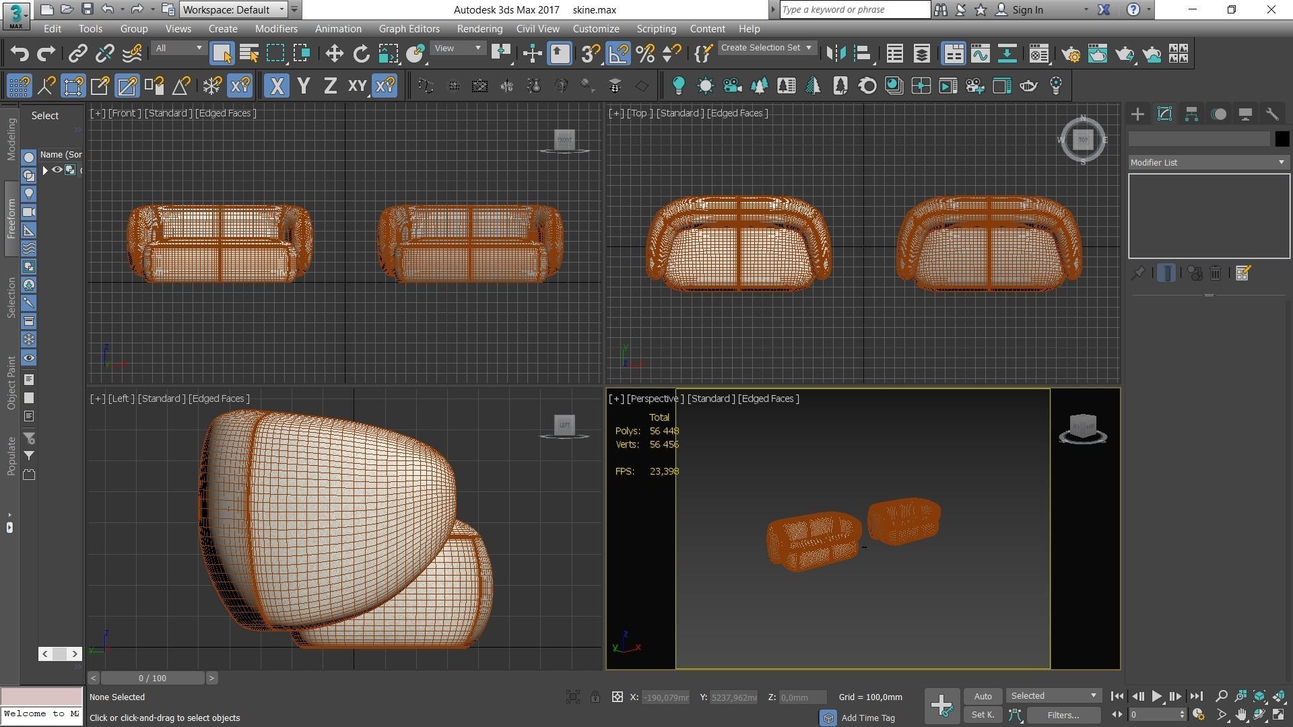This screenshot has width=1293, height=727.
Task: Switch to the Modify command panel tab
Action: click(1164, 114)
